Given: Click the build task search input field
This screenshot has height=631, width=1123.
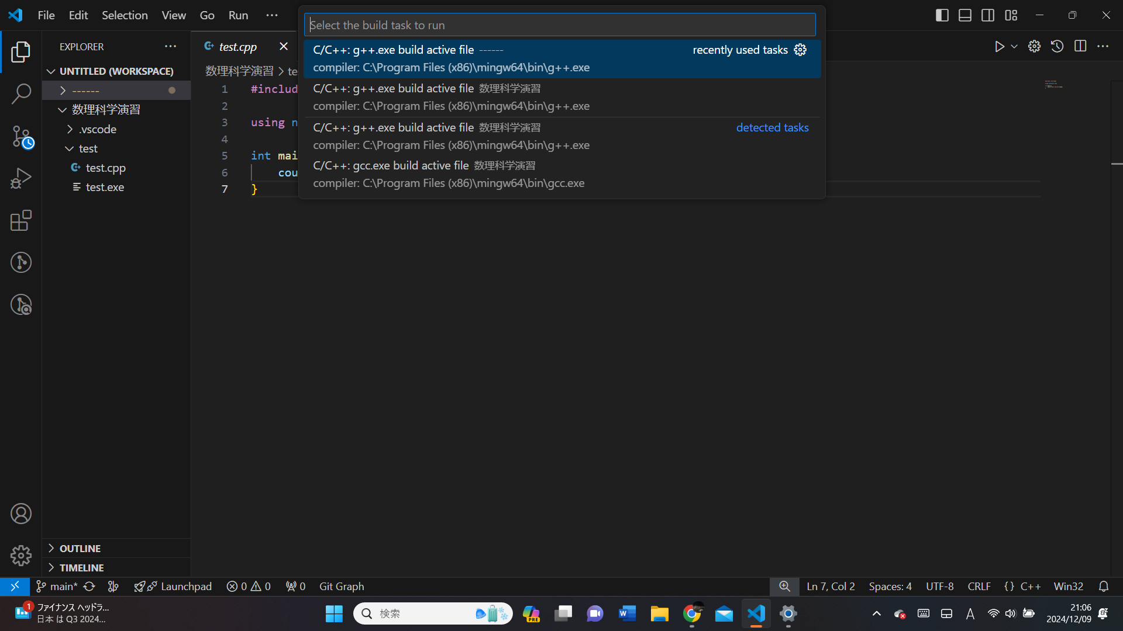Looking at the screenshot, I should pyautogui.click(x=559, y=25).
